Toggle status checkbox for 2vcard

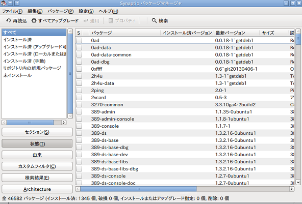pyautogui.click(x=79, y=97)
